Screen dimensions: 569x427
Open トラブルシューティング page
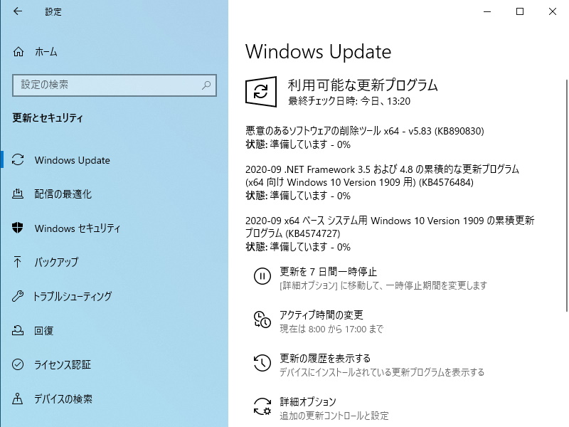tap(73, 296)
